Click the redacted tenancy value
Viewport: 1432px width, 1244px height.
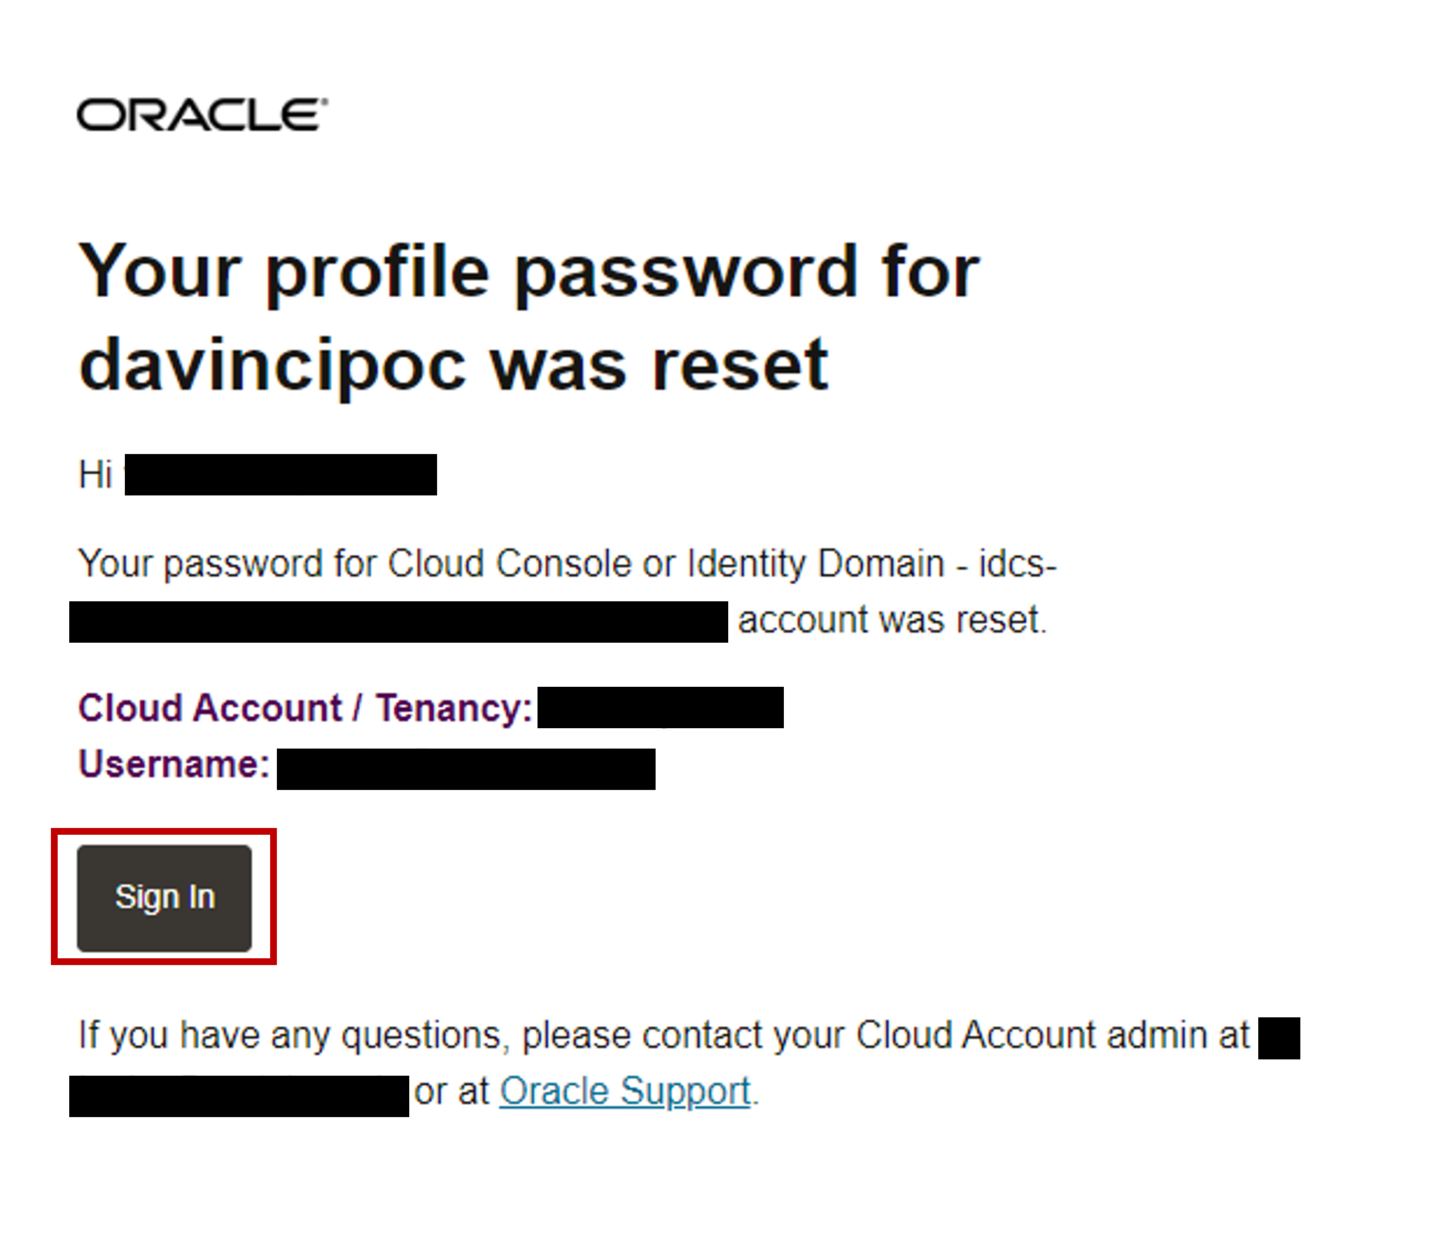point(660,707)
